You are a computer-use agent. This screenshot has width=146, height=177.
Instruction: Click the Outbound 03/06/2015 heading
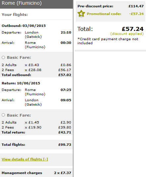pos(24,26)
